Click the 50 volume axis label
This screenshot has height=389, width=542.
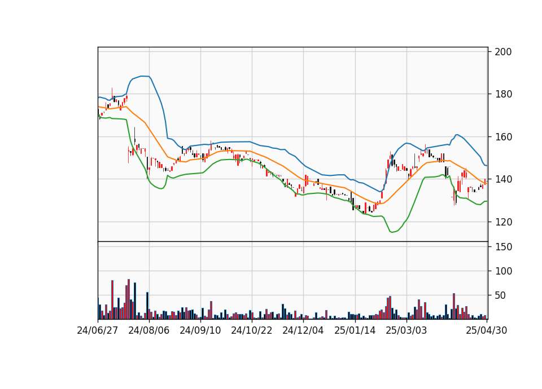tap(500, 295)
